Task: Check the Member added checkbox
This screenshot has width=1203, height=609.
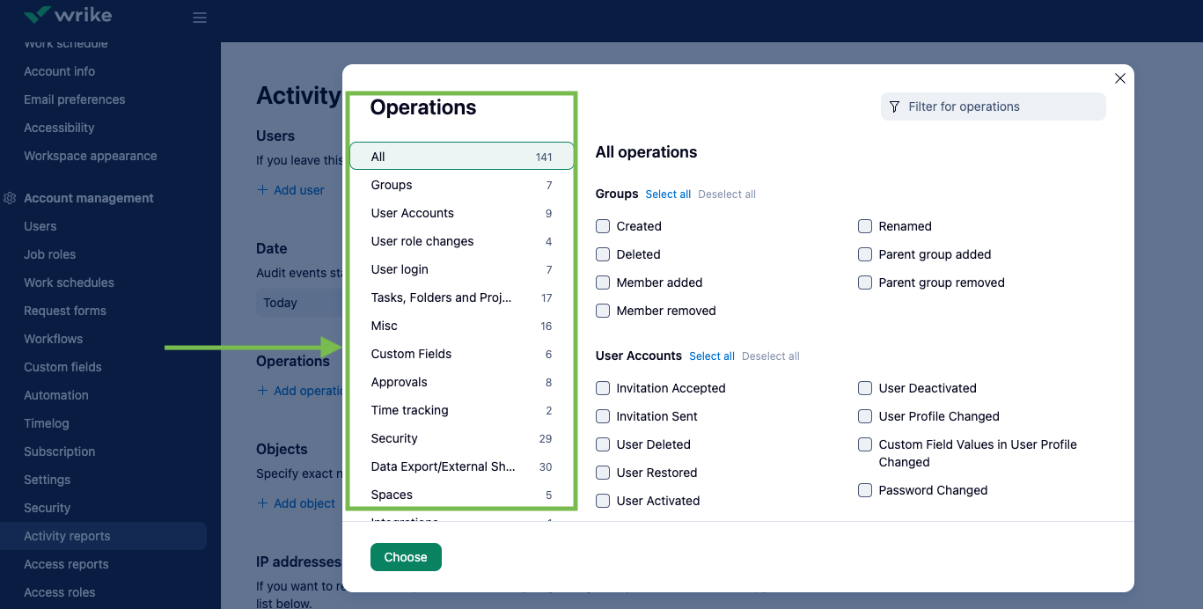Action: 603,282
